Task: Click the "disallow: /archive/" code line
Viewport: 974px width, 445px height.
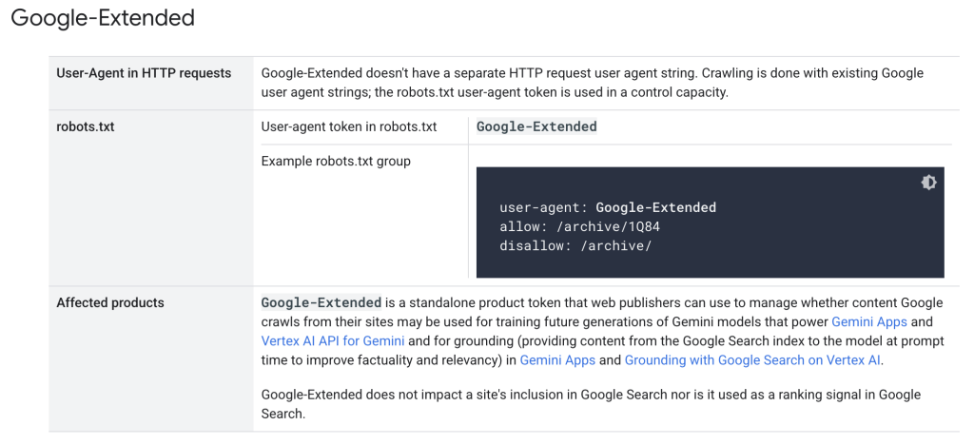Action: click(x=575, y=245)
